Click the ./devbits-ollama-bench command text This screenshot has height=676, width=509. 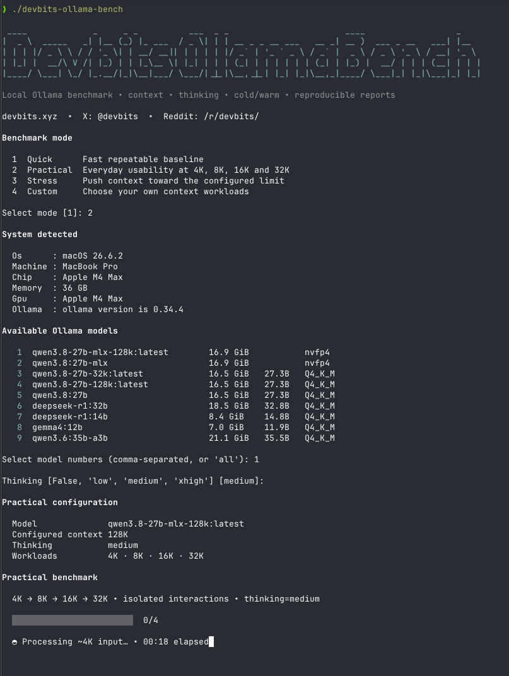pyautogui.click(x=67, y=9)
